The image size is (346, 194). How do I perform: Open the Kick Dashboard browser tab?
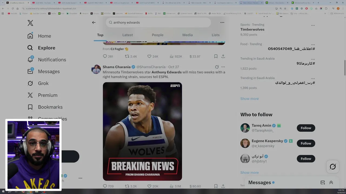(x=277, y=3)
